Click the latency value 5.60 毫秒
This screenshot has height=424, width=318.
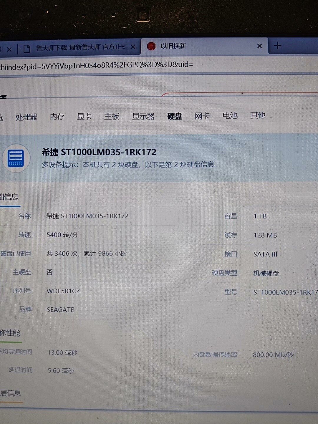[61, 371]
